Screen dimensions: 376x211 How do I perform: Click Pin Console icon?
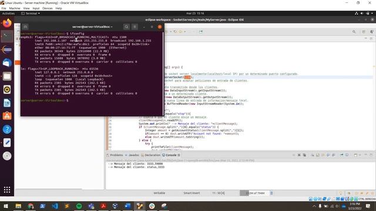[x=342, y=155]
